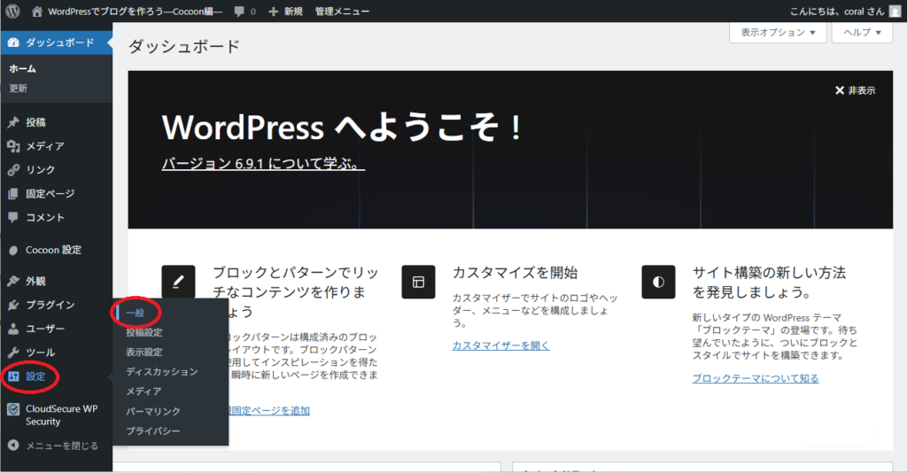Click the メニューを閉じる label

[x=62, y=446]
